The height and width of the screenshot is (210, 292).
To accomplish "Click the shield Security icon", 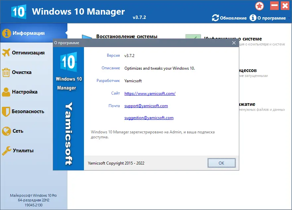I will (x=6, y=111).
